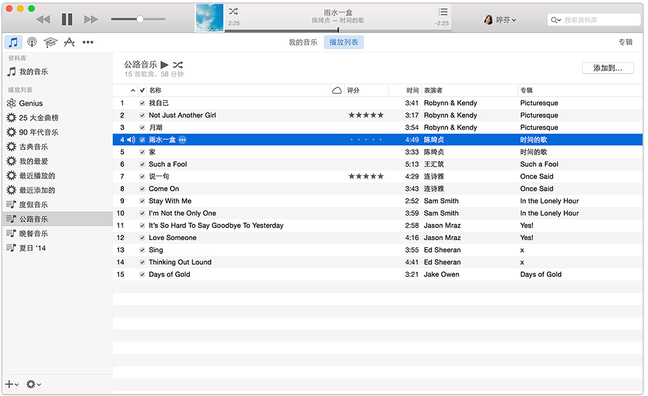Screen dimensions: 648x396
Task: Open the gear actions dropdown in sidebar
Action: (x=34, y=385)
